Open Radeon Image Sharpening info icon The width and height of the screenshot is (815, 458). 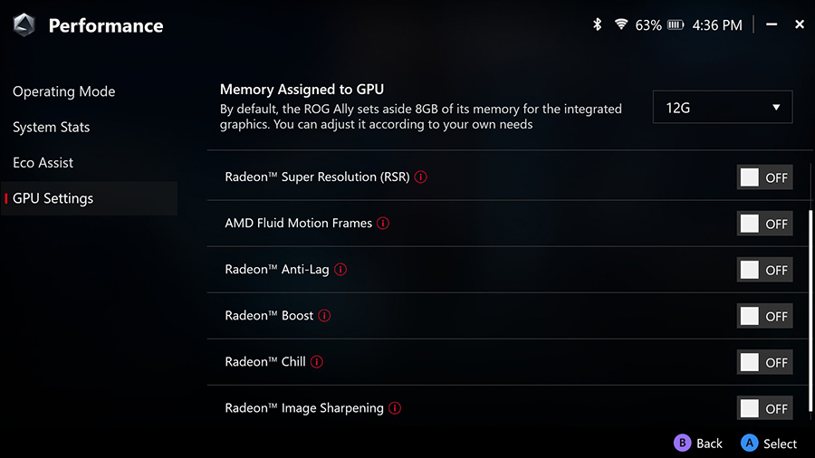tap(395, 408)
